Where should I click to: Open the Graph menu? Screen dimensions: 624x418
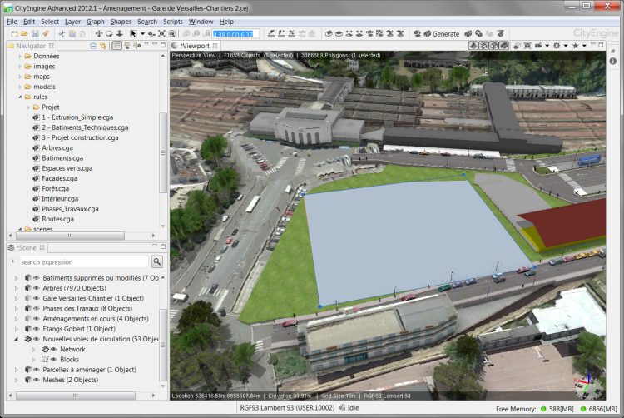[x=95, y=22]
